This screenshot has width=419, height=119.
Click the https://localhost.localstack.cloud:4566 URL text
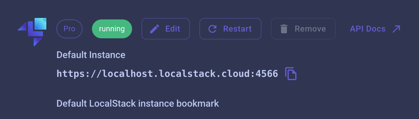coord(167,74)
